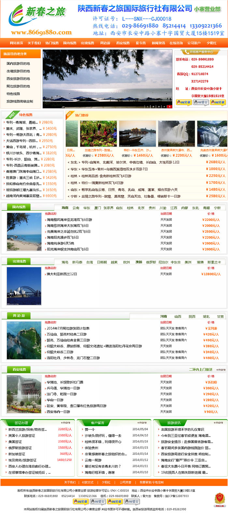This screenshot has height=515, width=228.
Task: Open 海南椰风海岸亚龙湾双飞6日游
Action: [x=69, y=220]
